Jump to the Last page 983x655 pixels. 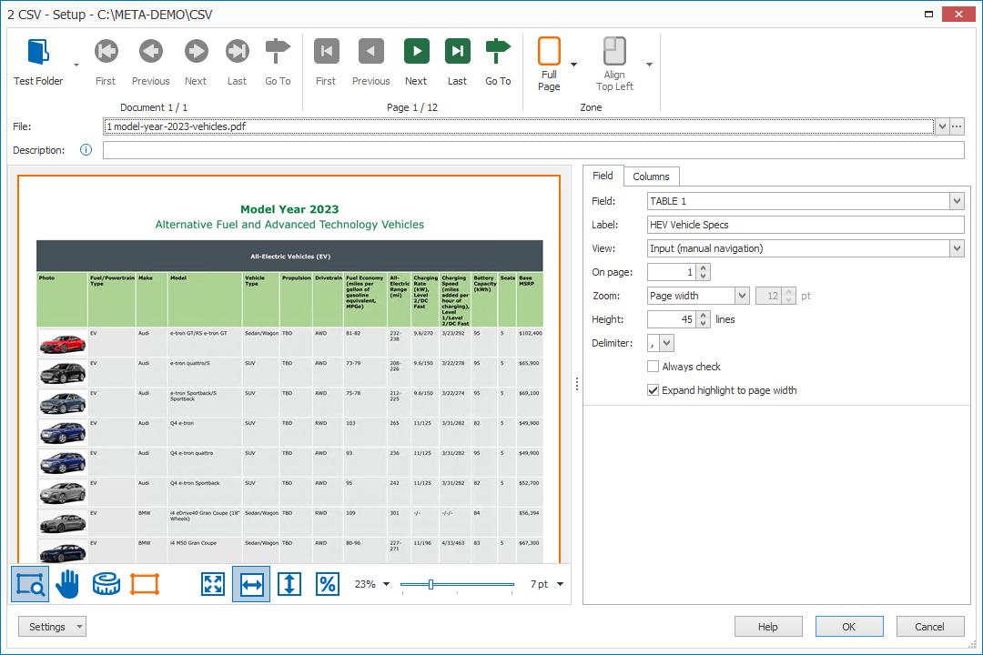coord(457,51)
